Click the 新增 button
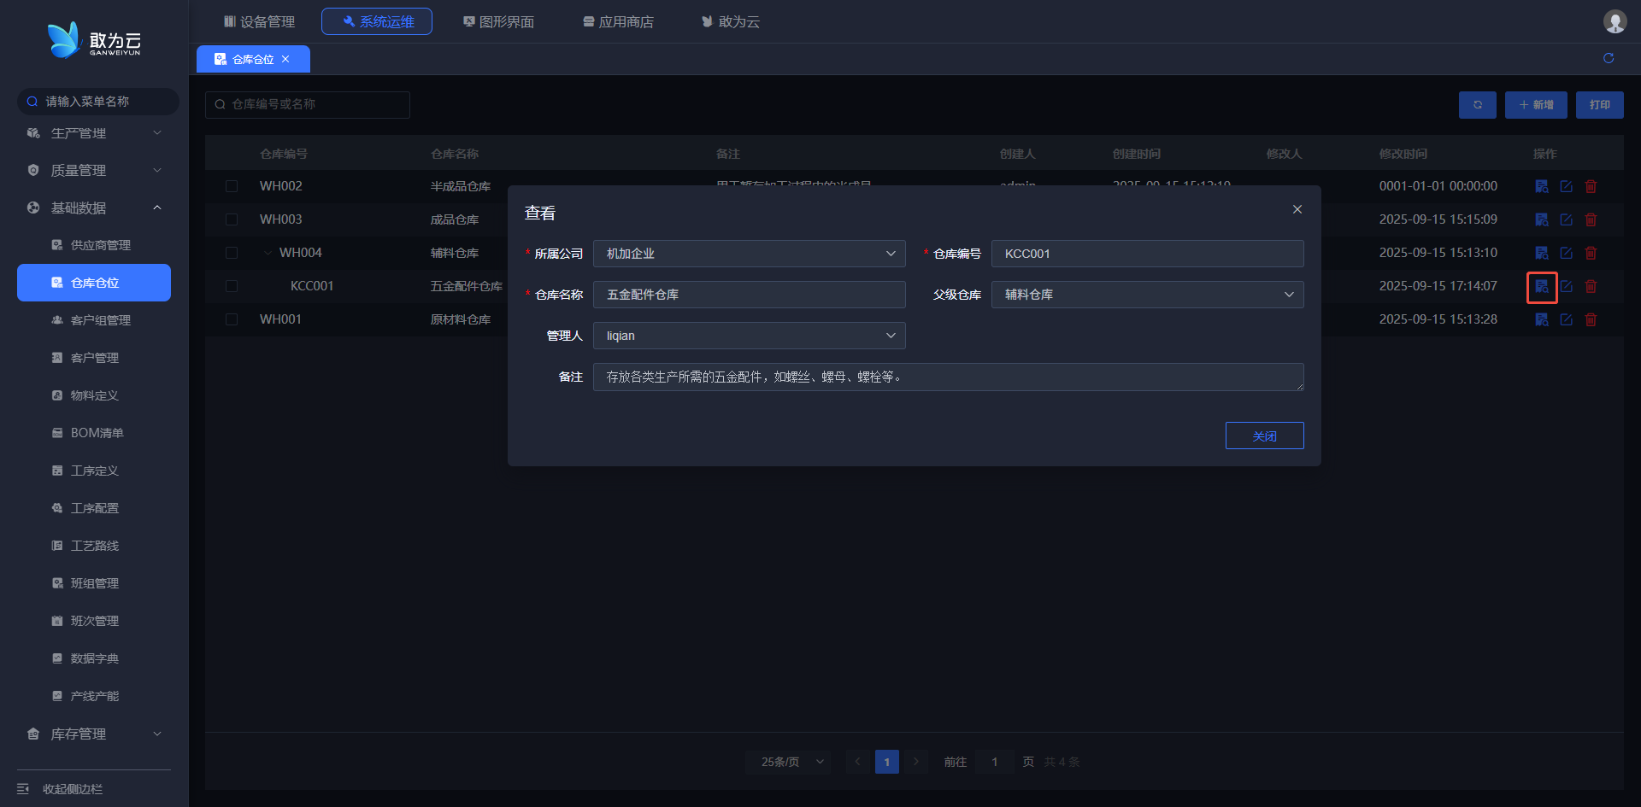 point(1535,105)
